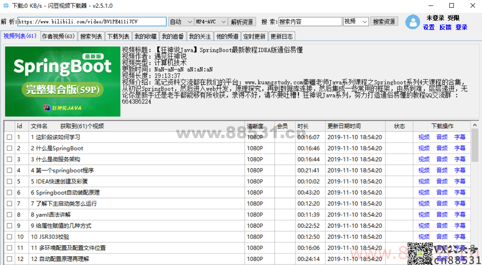This screenshot has width=482, height=265.
Task: Check the row 4 第一个springboot程序 box
Action: [x=9, y=171]
